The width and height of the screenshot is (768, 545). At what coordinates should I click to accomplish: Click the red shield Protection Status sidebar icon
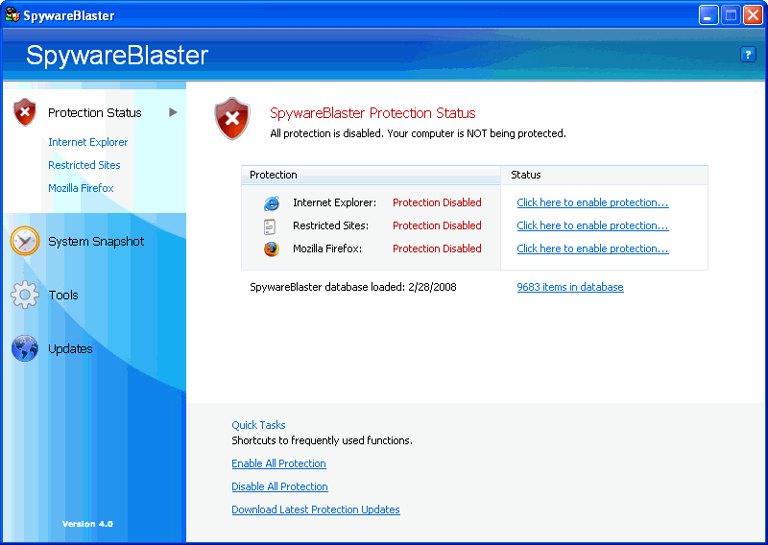(25, 112)
